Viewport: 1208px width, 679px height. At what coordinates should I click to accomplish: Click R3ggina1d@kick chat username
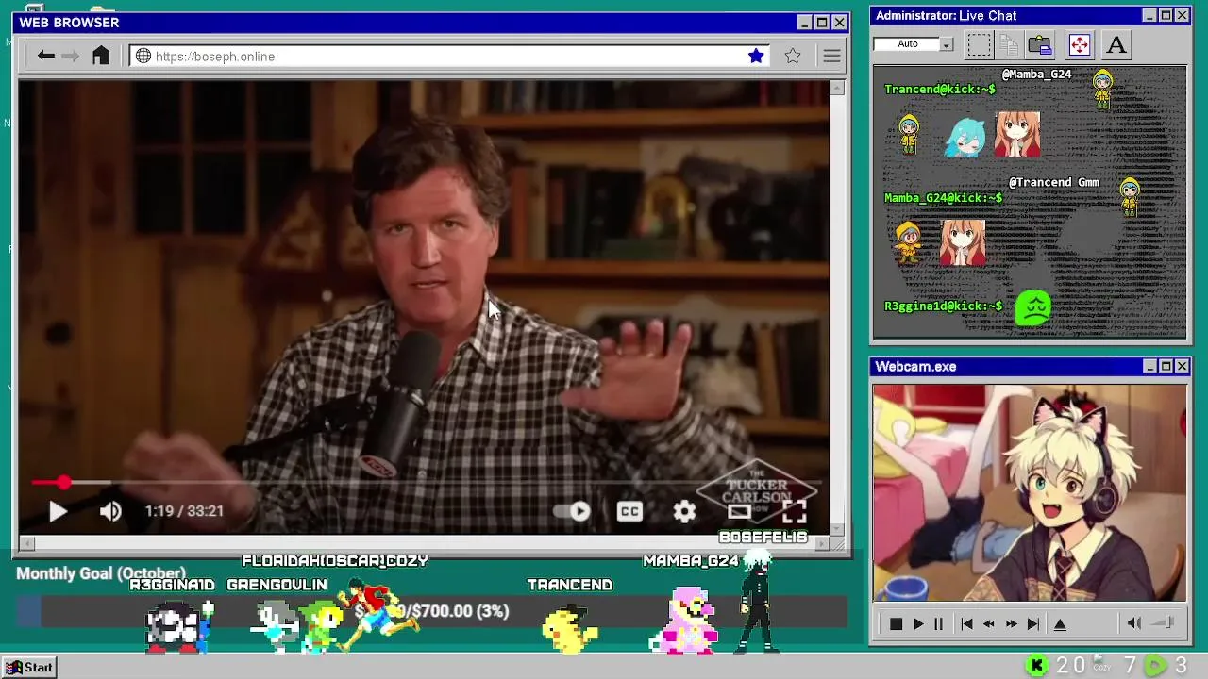coord(943,306)
